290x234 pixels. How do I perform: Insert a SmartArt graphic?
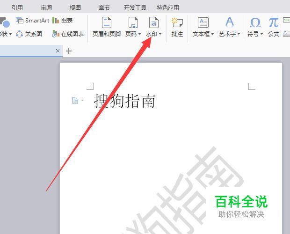point(33,20)
